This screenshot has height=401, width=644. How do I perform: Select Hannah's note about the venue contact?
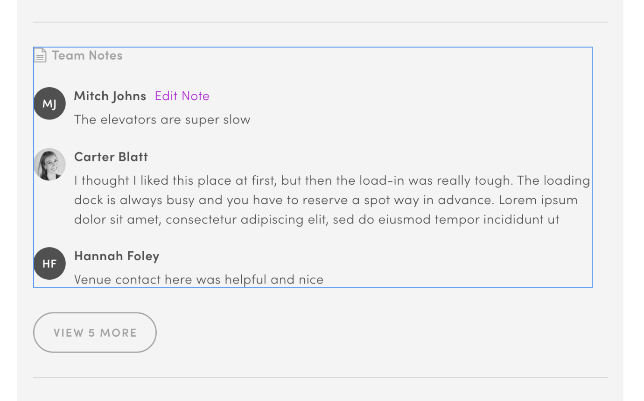click(199, 279)
